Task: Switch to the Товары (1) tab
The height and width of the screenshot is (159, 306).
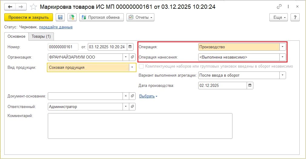Action: (41, 37)
